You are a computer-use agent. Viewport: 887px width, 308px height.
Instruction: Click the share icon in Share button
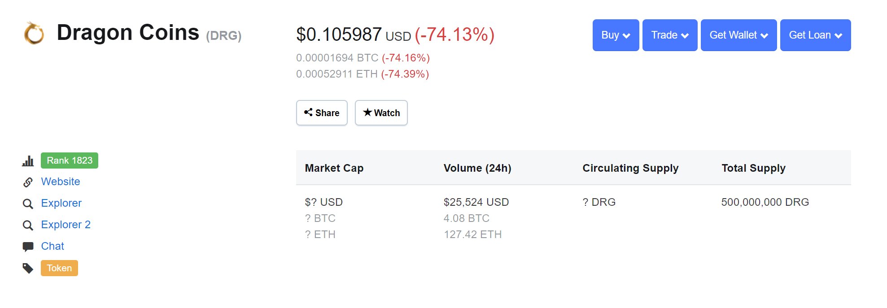click(308, 112)
